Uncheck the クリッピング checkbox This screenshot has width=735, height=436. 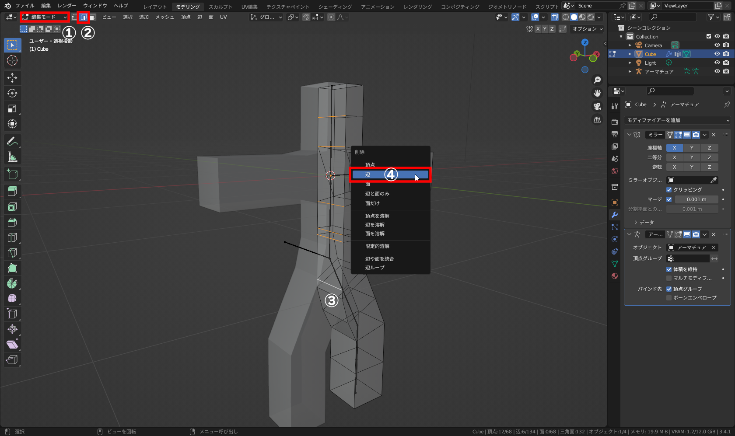click(x=669, y=190)
